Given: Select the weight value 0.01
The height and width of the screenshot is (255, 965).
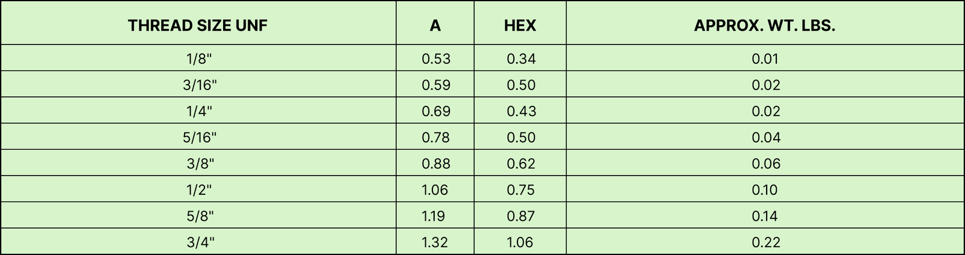Looking at the screenshot, I should (765, 58).
